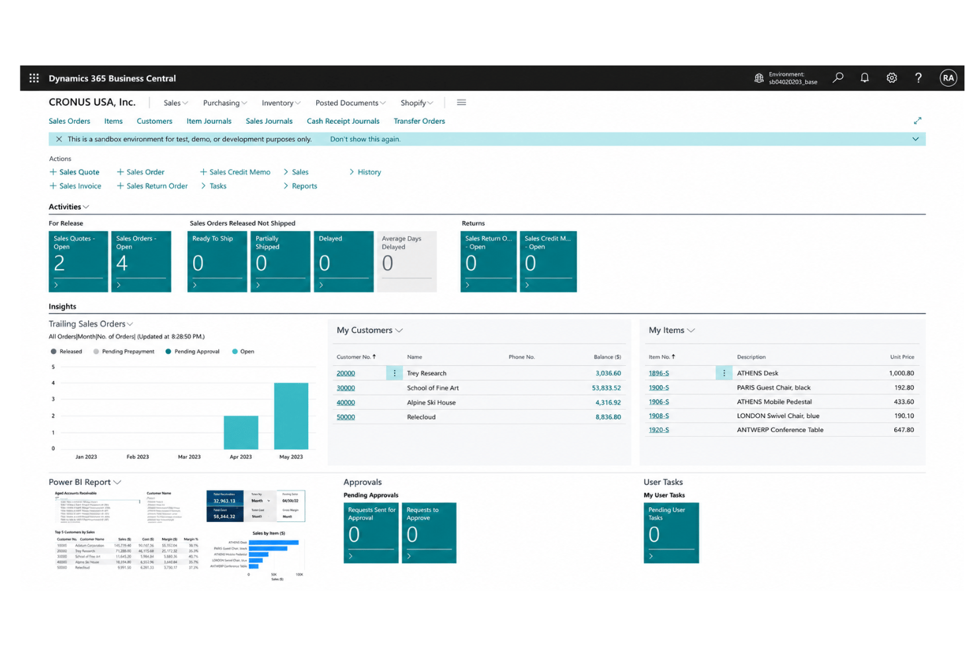Screen dimensions: 979x653
Task: Click the arrow on Requests to Approve tile
Action: coord(409,556)
